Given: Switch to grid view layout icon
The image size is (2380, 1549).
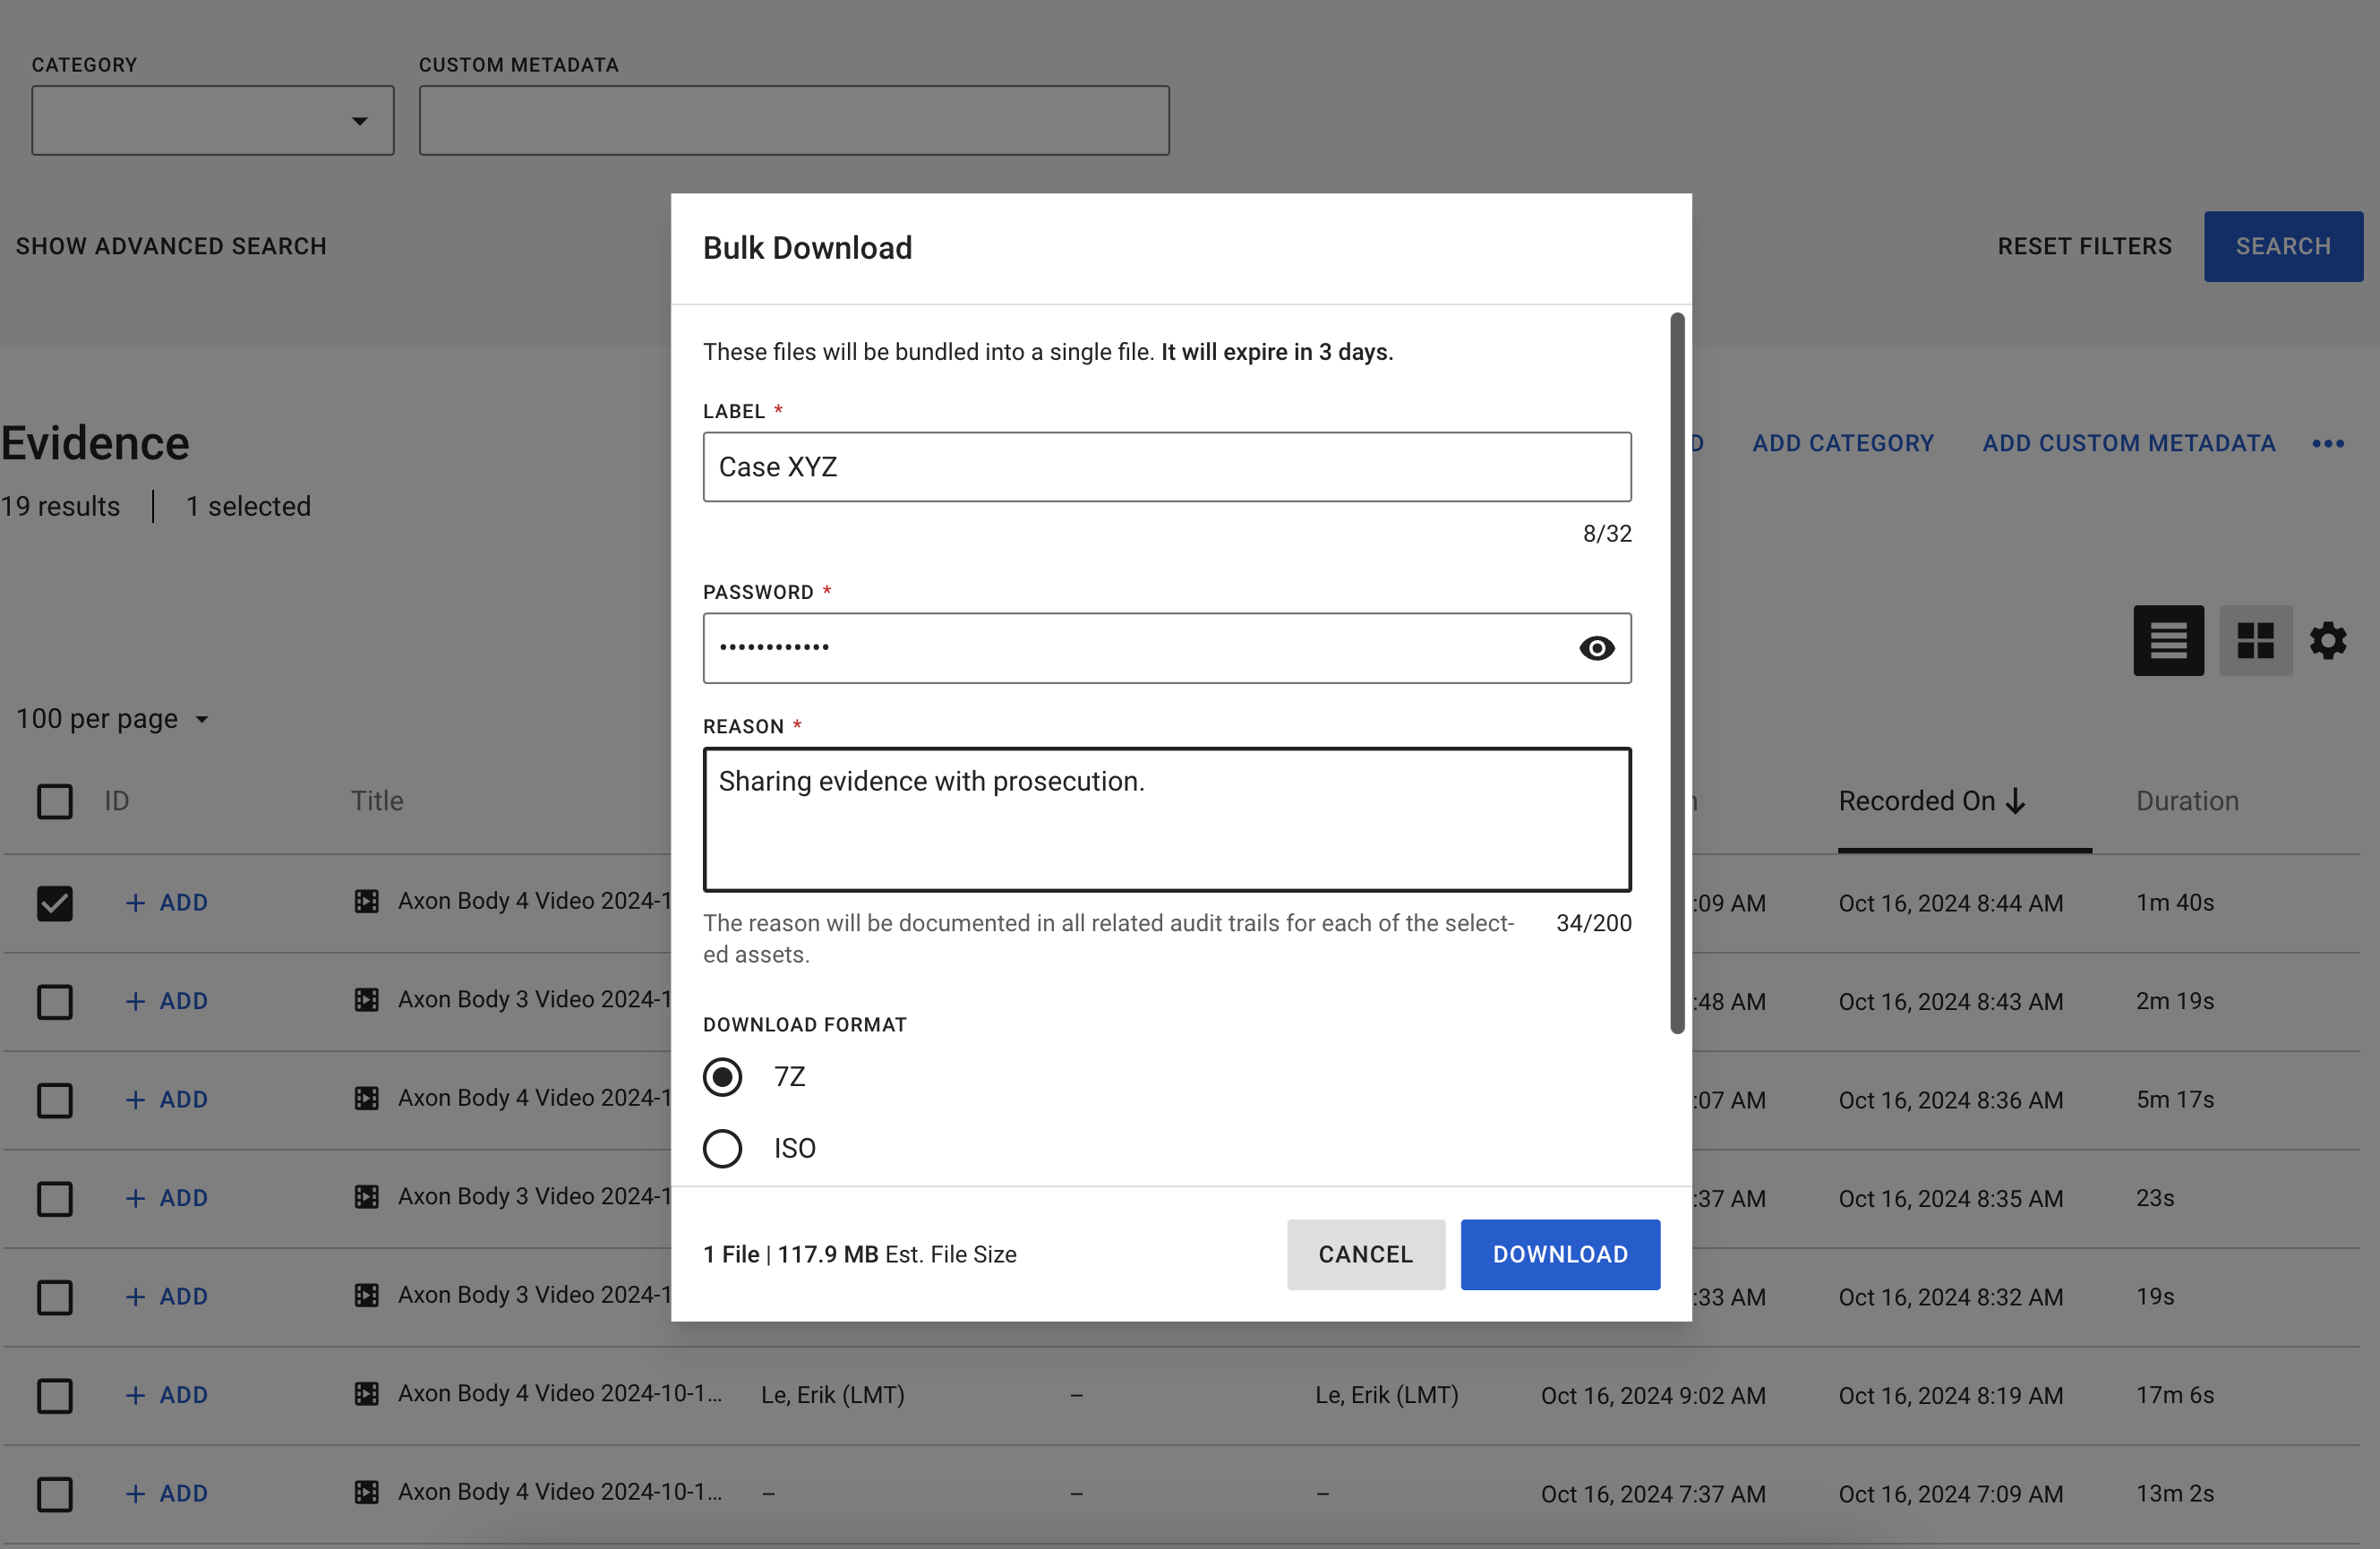Looking at the screenshot, I should click(2255, 640).
